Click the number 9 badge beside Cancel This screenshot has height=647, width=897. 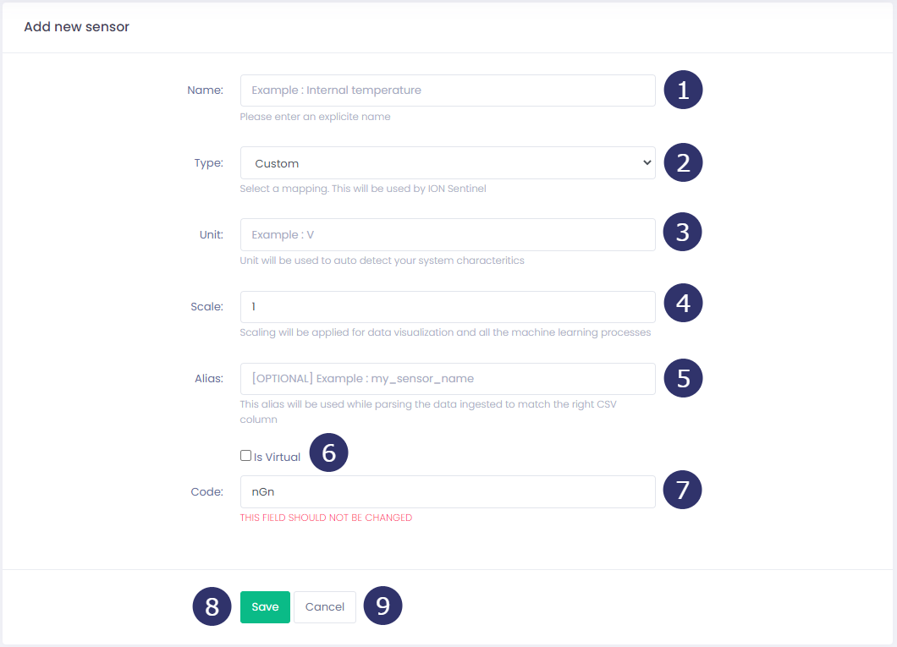click(x=383, y=606)
